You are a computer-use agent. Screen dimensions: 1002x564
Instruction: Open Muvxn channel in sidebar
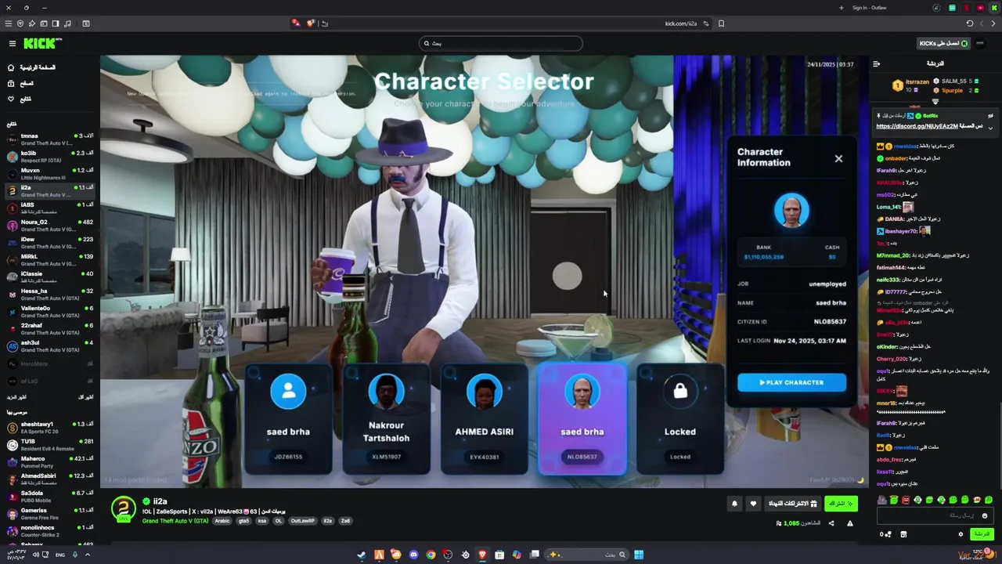pyautogui.click(x=50, y=174)
